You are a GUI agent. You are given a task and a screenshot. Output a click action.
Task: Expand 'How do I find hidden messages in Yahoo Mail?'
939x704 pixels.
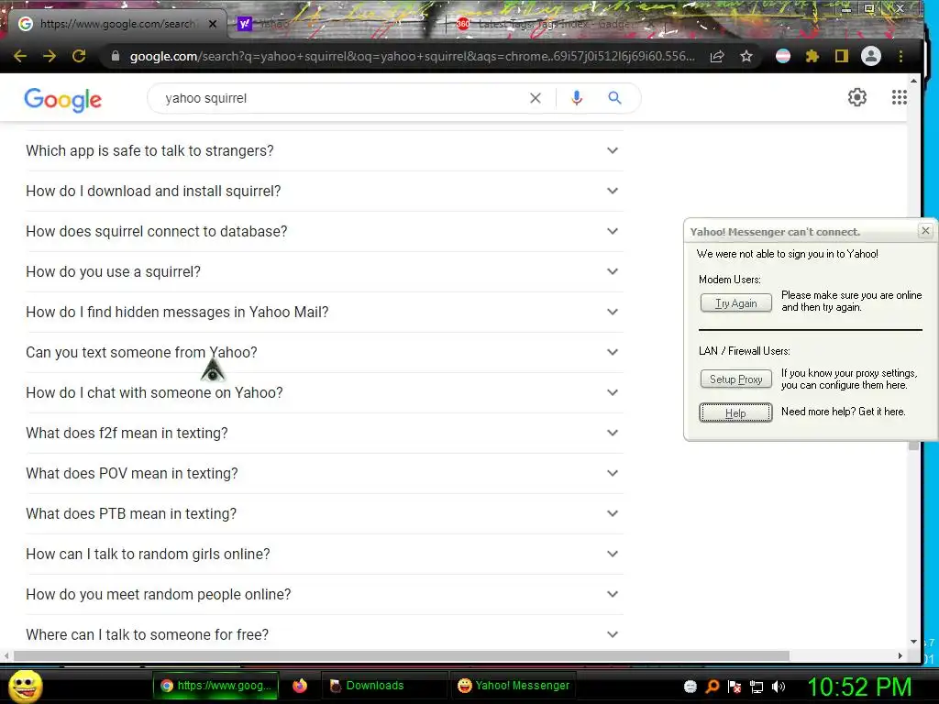(x=324, y=312)
